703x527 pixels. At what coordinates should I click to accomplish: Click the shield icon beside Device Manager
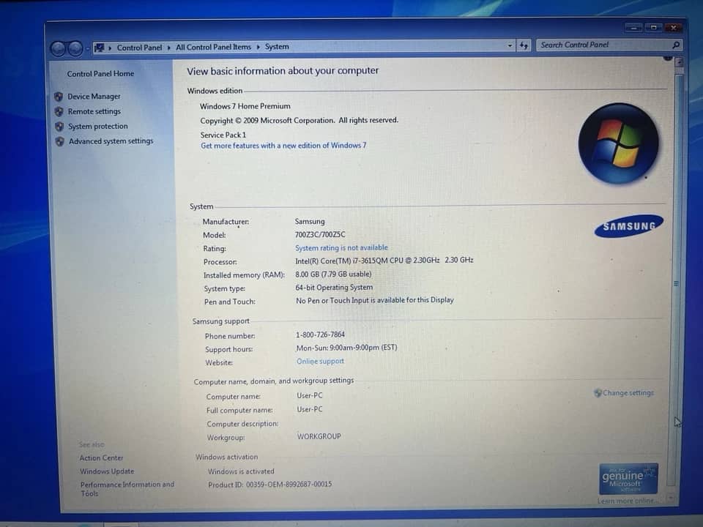click(59, 97)
